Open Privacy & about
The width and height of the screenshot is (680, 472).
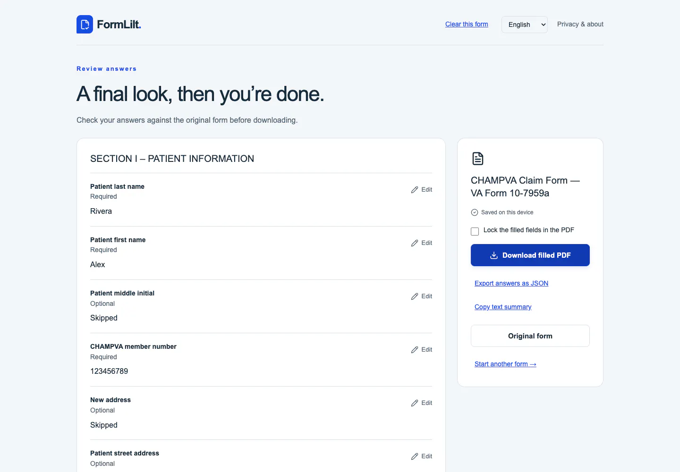click(x=580, y=24)
